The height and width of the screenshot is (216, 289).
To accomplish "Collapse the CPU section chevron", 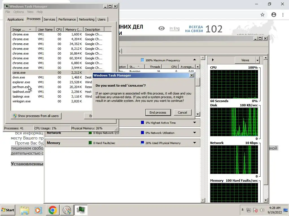I will click(195, 60).
